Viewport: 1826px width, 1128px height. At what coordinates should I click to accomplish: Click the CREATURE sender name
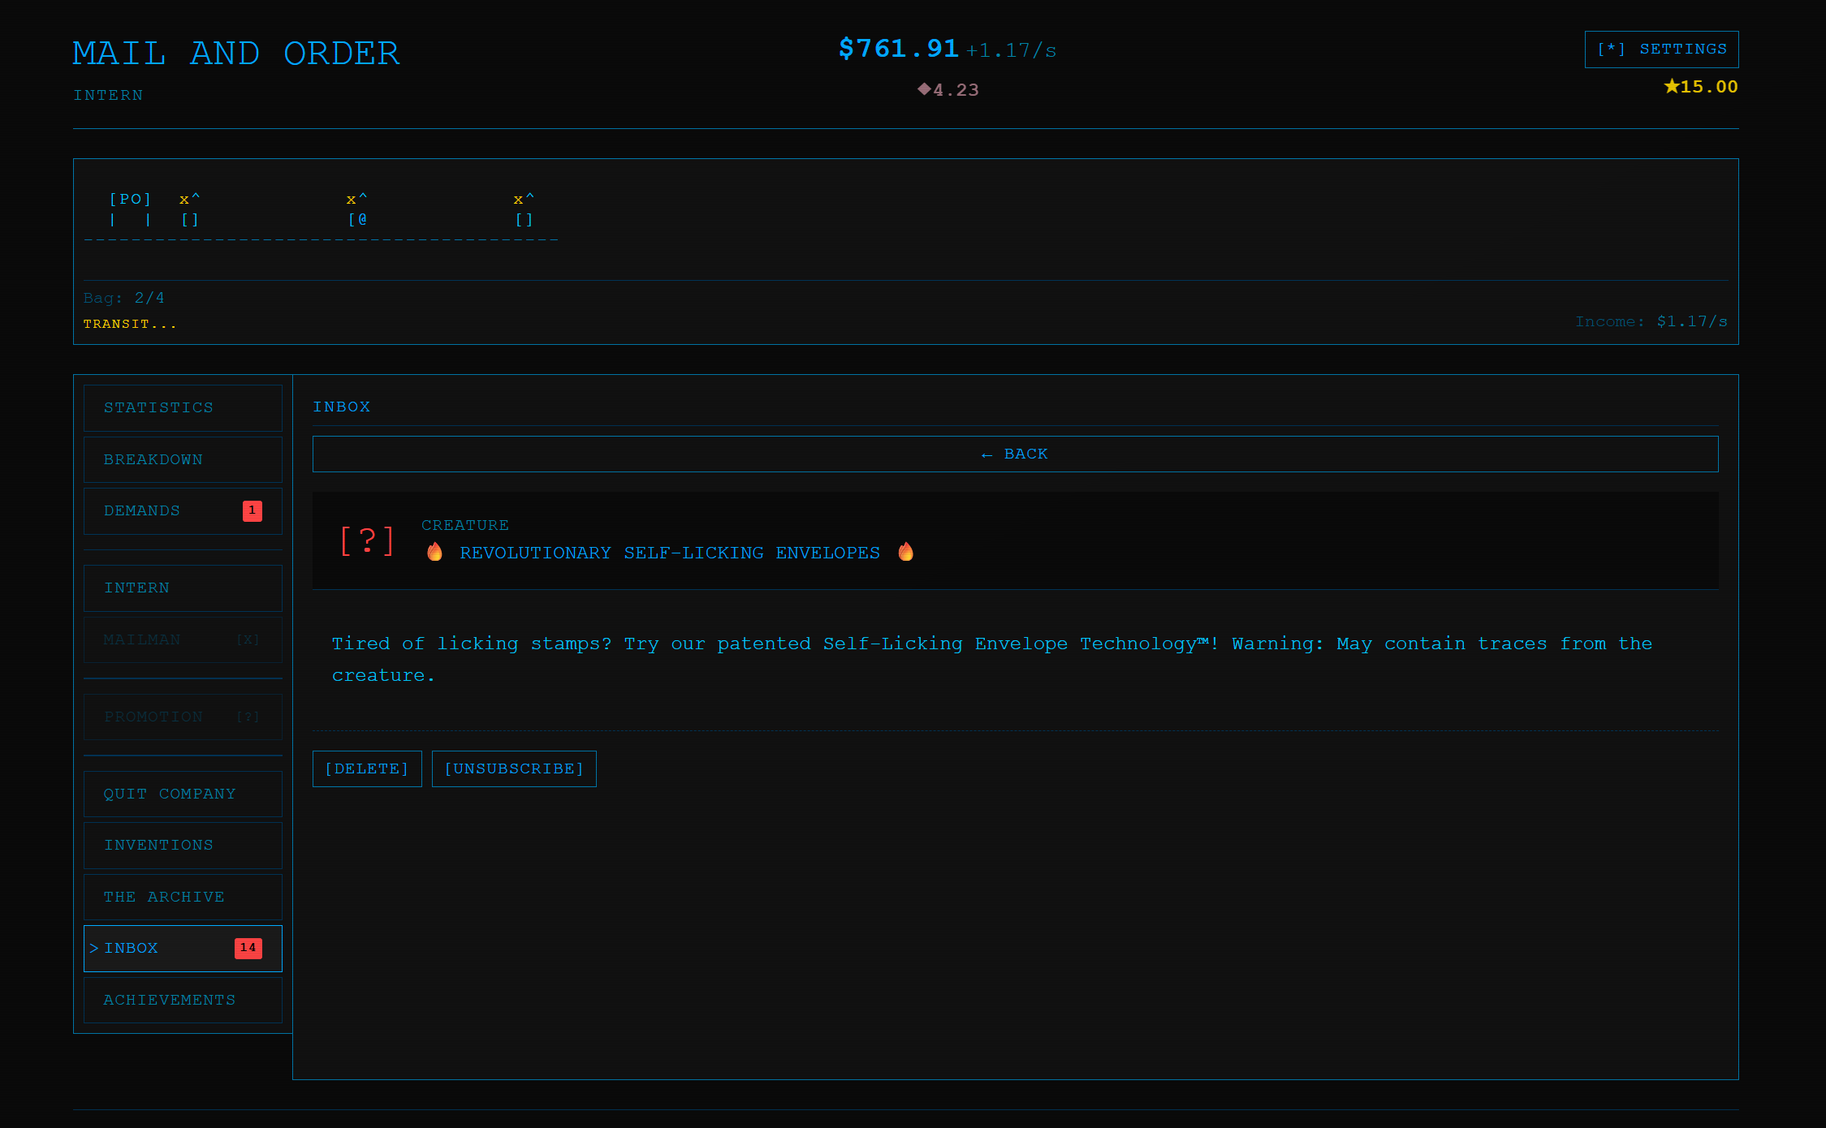pyautogui.click(x=465, y=525)
